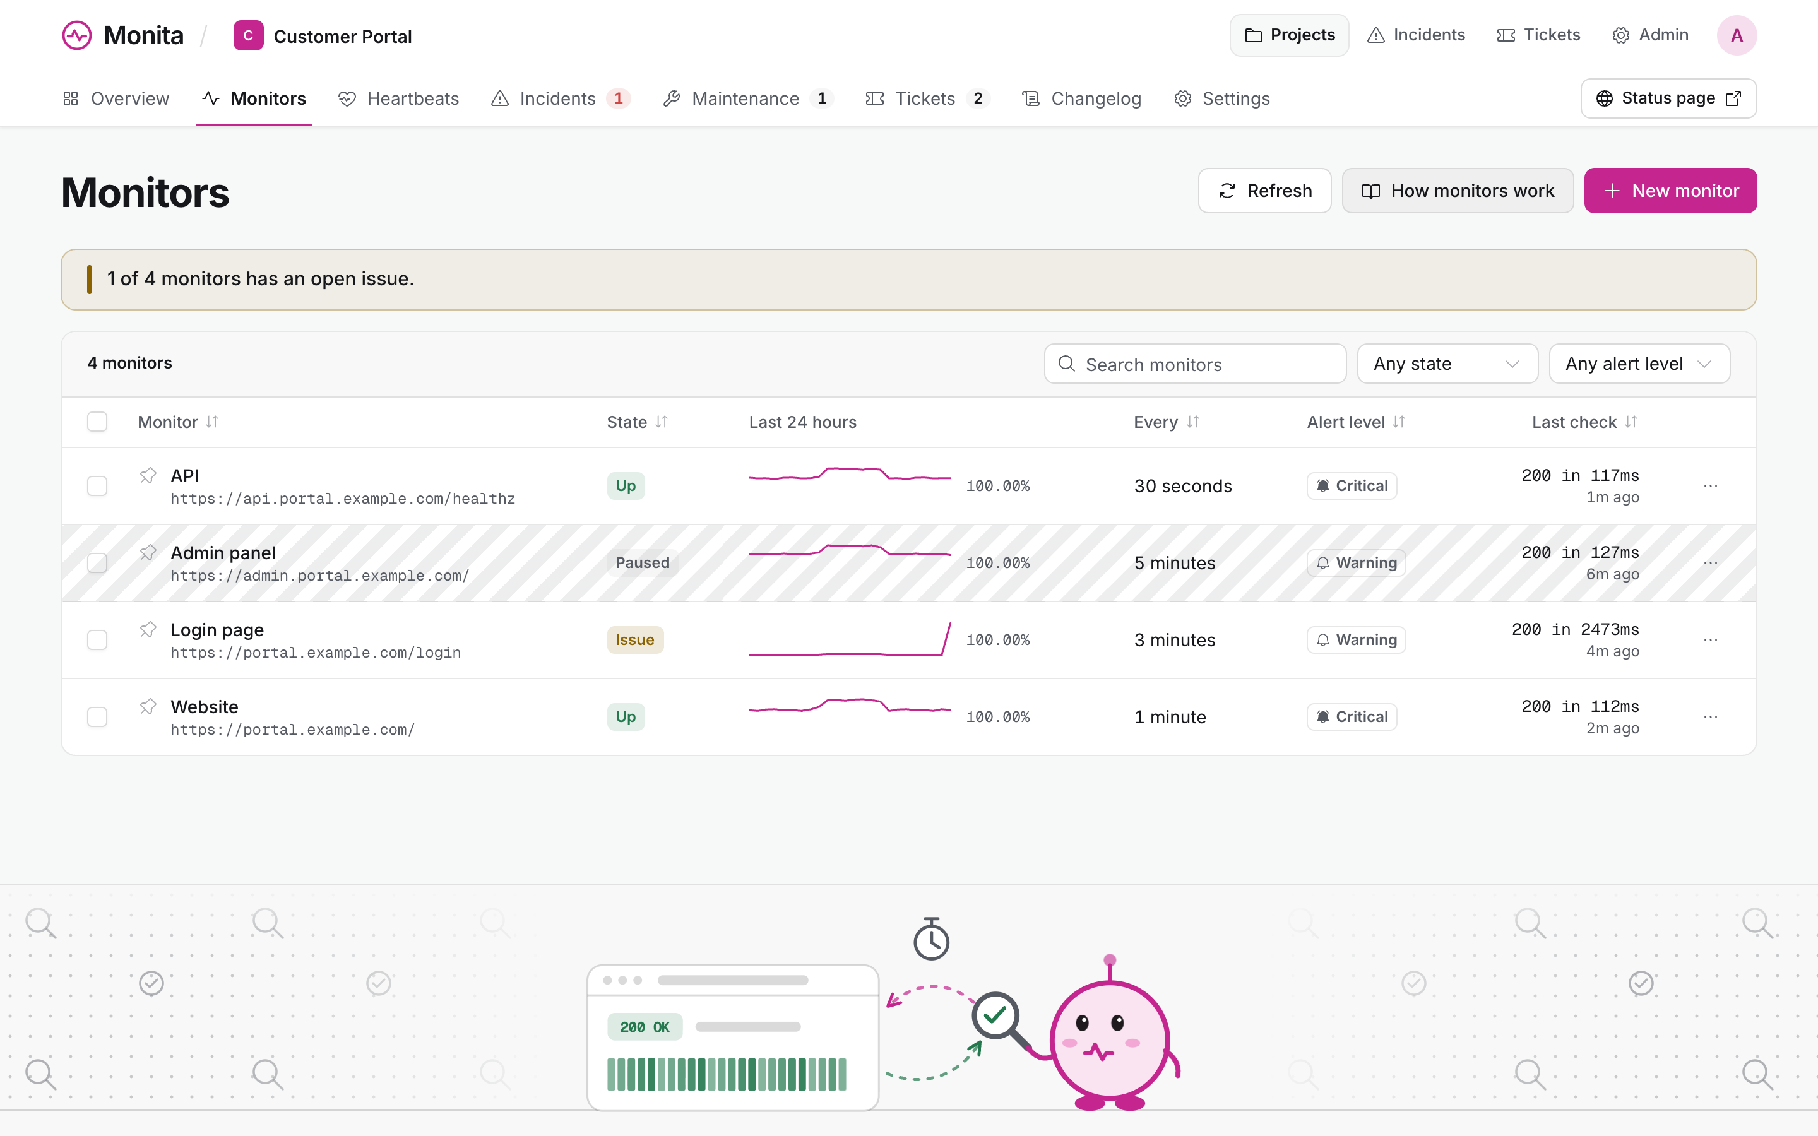Open more options for Admin panel row
1818x1136 pixels.
click(x=1711, y=563)
